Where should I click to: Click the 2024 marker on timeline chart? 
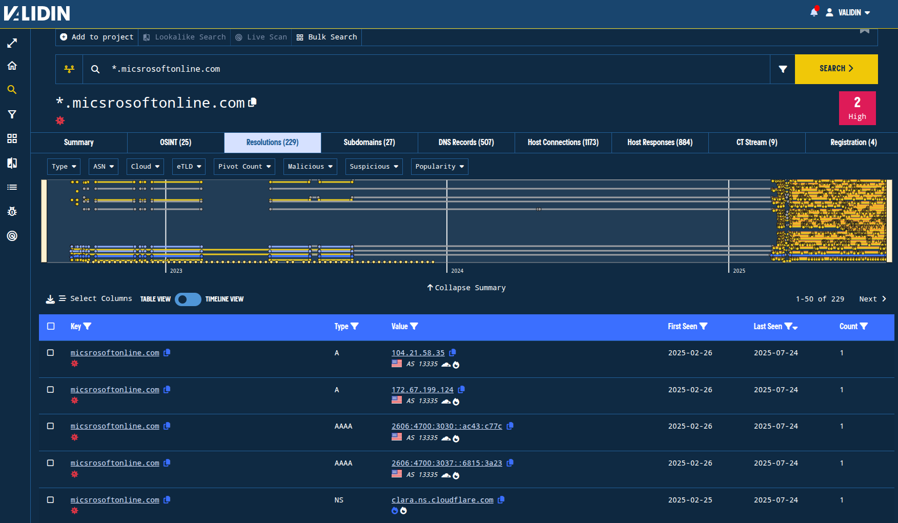coord(457,271)
